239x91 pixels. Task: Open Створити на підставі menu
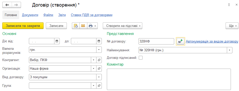coord(123,26)
